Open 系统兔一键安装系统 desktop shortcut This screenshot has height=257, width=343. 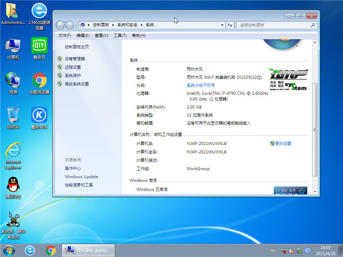tap(13, 225)
